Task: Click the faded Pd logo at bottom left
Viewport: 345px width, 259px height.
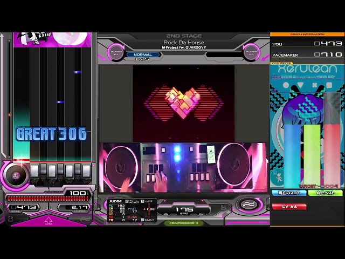Action: click(x=85, y=219)
